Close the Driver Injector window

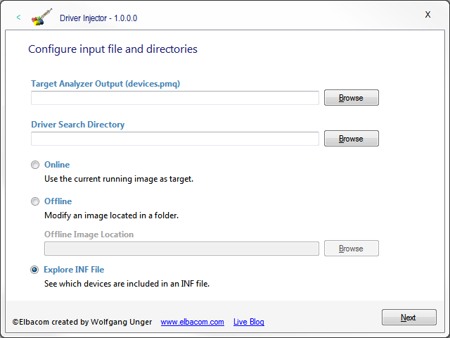click(427, 15)
